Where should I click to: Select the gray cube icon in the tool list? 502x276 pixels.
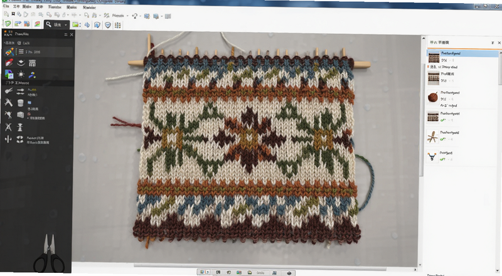pyautogui.click(x=21, y=115)
